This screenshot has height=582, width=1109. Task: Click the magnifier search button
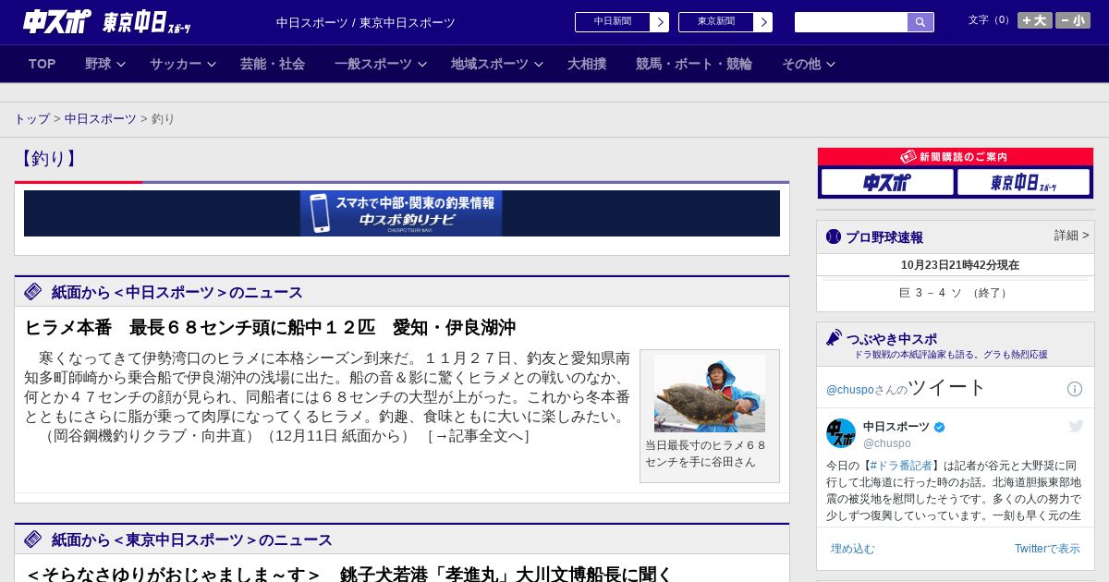(x=920, y=22)
